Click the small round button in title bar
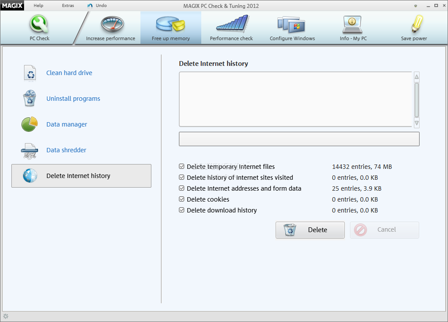The width and height of the screenshot is (448, 322). (x=416, y=6)
